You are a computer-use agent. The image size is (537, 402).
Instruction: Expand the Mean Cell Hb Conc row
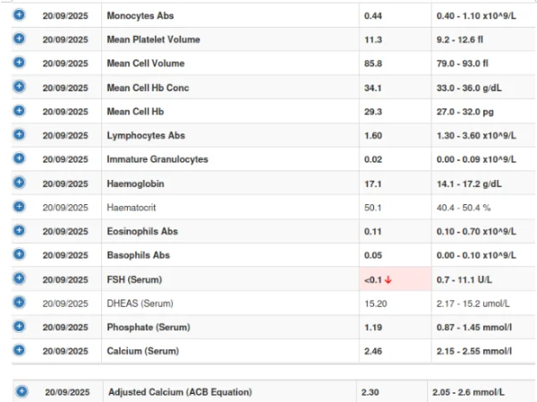click(x=20, y=87)
